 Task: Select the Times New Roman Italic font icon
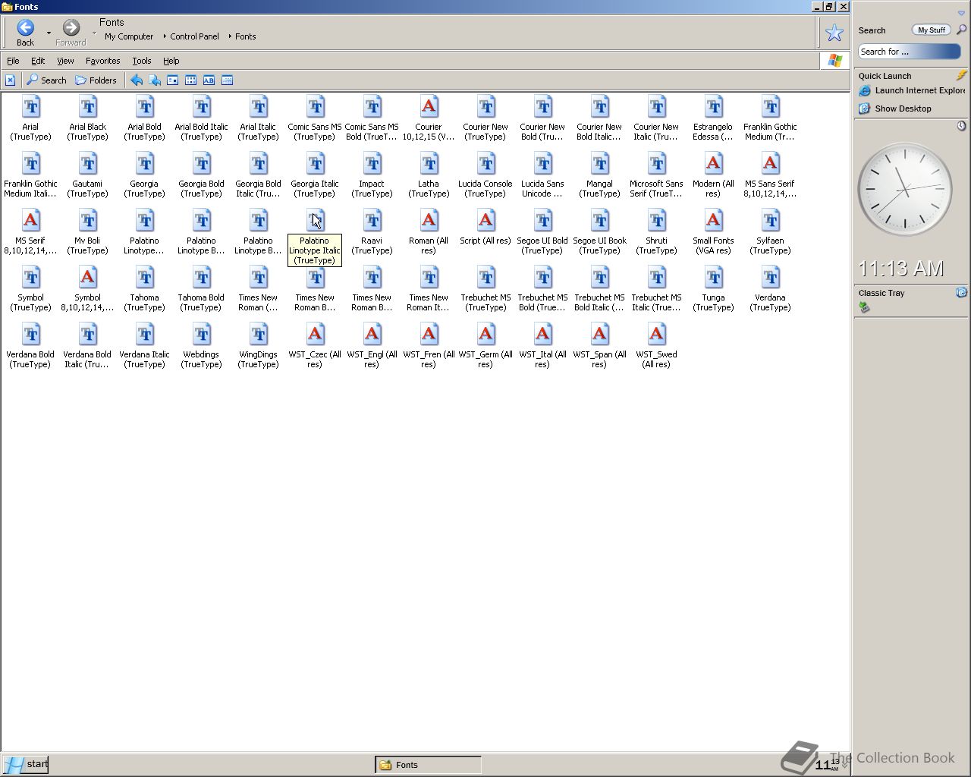(x=429, y=278)
